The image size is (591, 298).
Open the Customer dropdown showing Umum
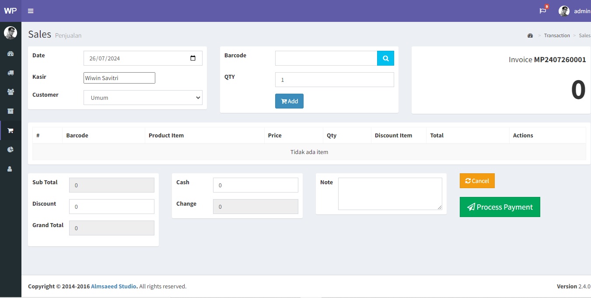143,97
